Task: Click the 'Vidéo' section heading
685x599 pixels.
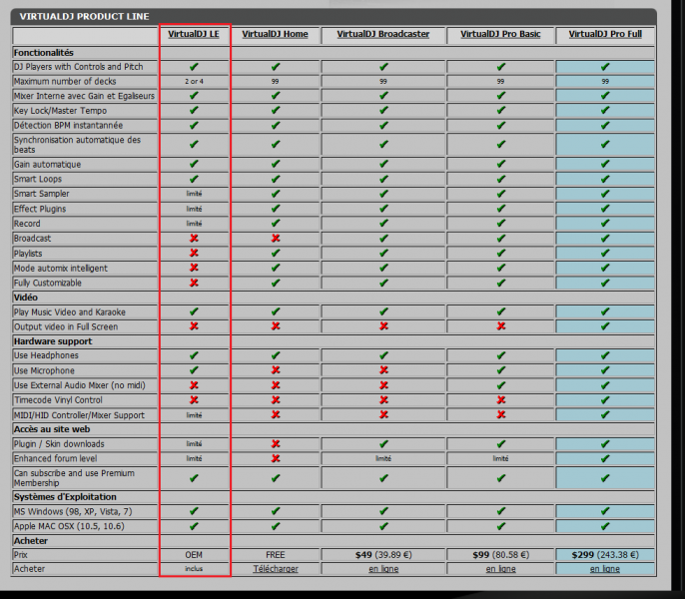Action: point(25,298)
